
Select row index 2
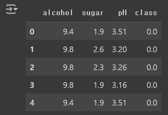tap(32, 67)
